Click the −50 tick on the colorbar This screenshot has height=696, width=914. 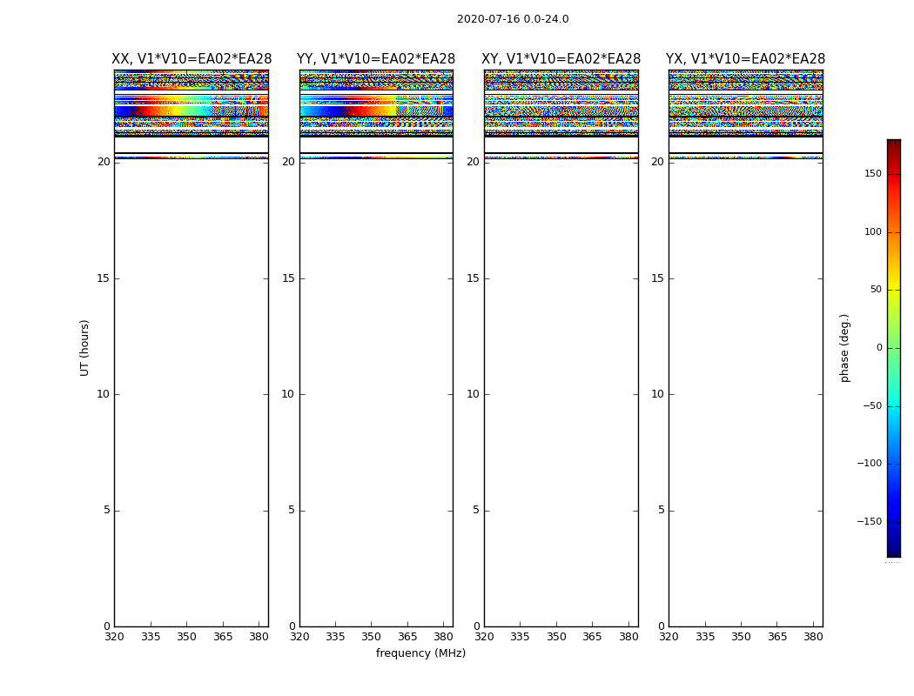(x=872, y=405)
